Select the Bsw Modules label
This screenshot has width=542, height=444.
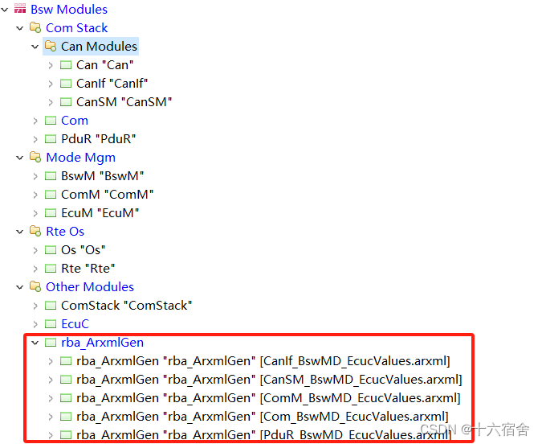click(69, 10)
